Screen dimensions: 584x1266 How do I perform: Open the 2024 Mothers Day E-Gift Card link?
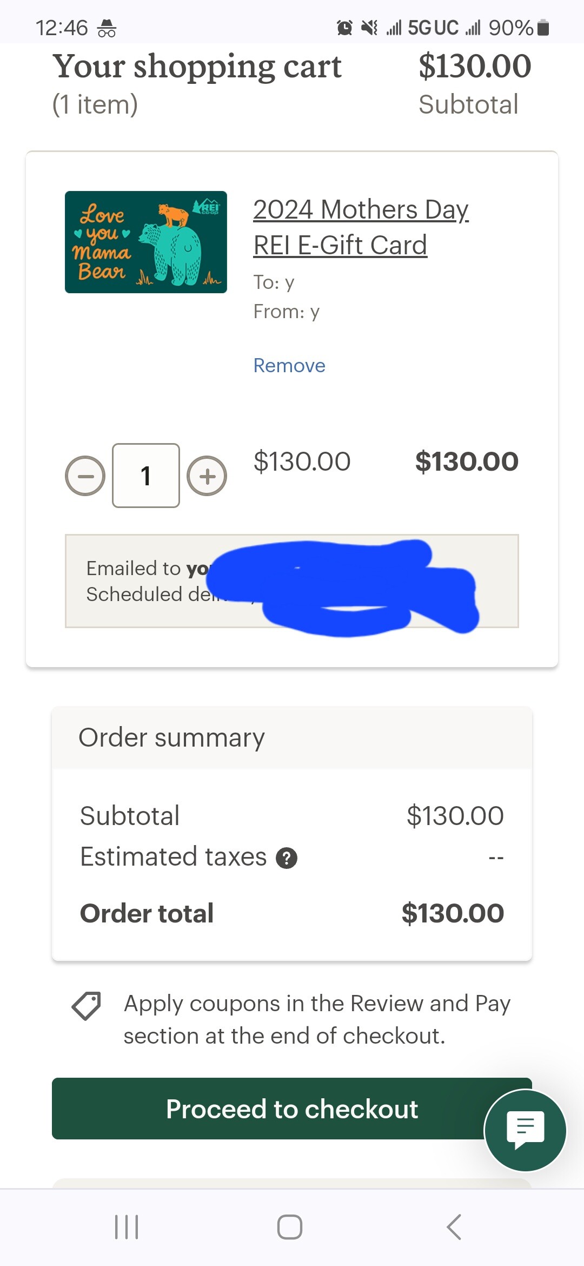tap(361, 227)
